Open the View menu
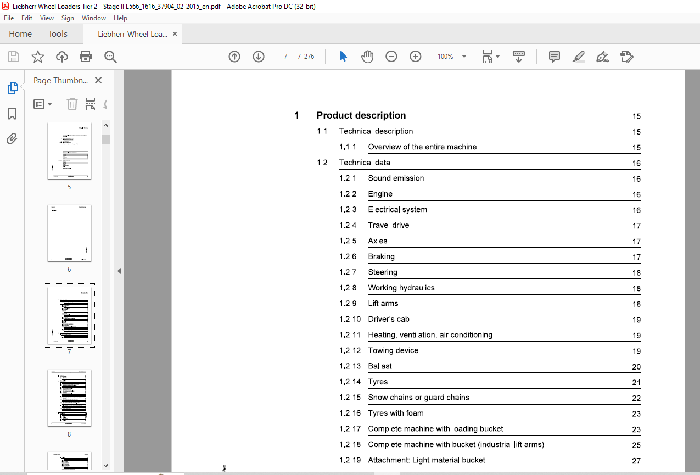700x475 pixels. (x=47, y=18)
